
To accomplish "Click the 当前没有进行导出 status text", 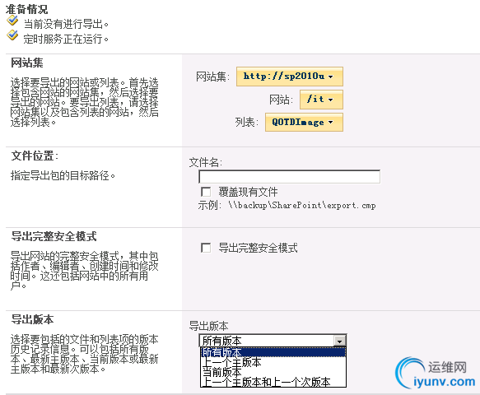I will pyautogui.click(x=66, y=24).
